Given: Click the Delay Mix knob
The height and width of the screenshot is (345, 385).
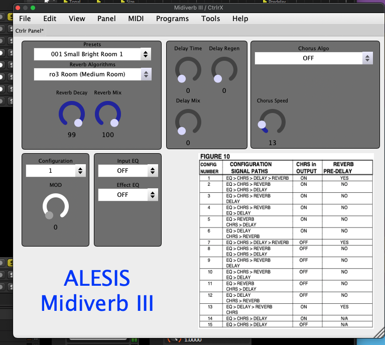Looking at the screenshot, I should (188, 122).
